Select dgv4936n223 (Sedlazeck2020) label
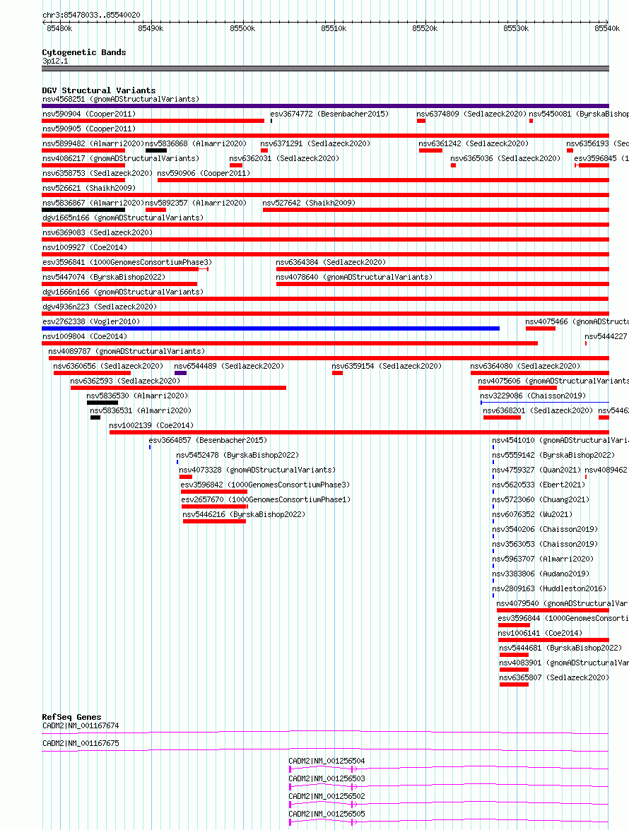629x830 pixels. (x=100, y=307)
